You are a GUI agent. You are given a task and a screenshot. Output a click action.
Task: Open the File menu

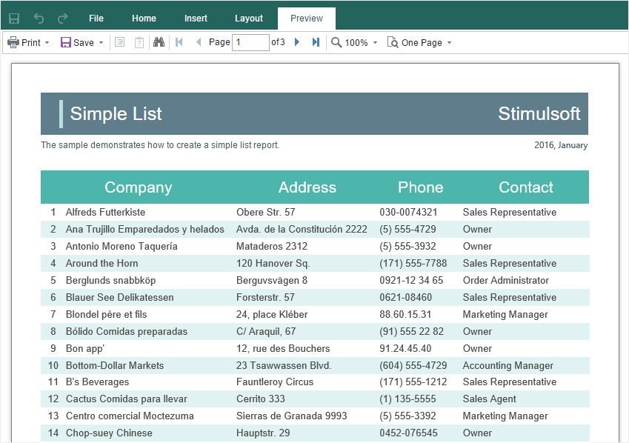96,19
